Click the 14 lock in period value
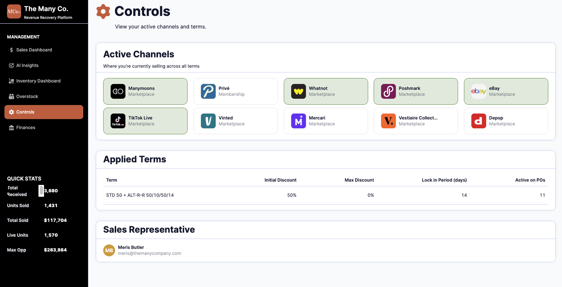 [464, 195]
